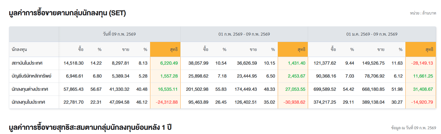This screenshot has width=441, height=134.
Task: Click the buy value 699,589.52 cell
Action: [x=325, y=89]
